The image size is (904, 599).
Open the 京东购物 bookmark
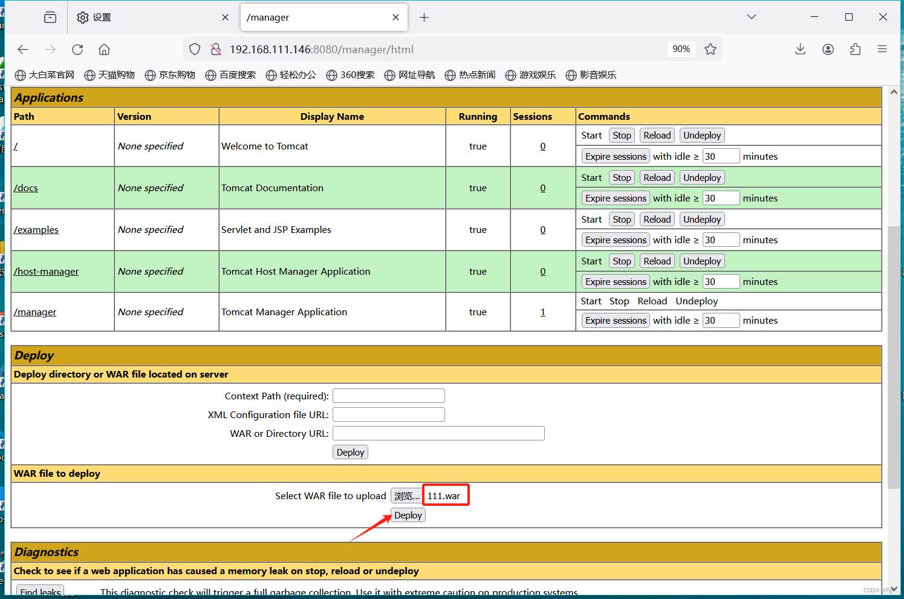coord(170,75)
